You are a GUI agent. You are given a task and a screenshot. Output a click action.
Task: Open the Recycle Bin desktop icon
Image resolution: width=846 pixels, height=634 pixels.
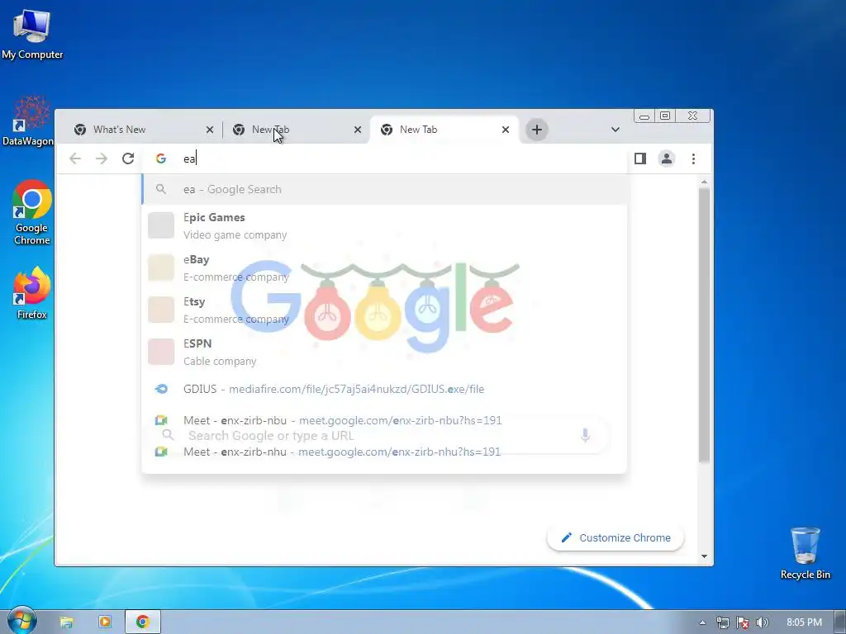click(805, 553)
